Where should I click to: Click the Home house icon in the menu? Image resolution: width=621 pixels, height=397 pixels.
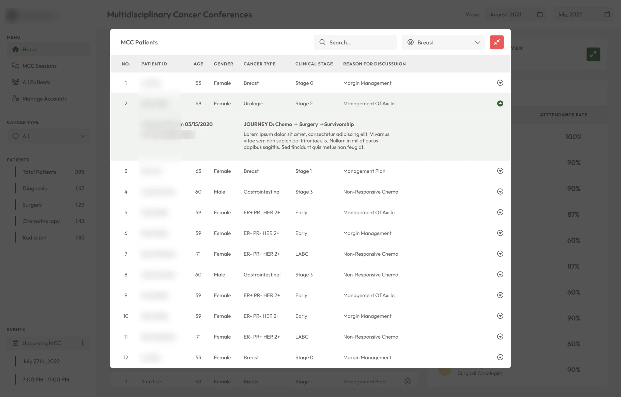point(15,49)
